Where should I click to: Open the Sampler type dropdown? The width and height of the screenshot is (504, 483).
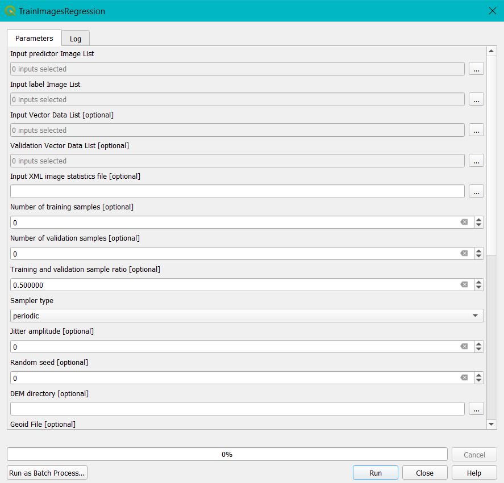247,316
